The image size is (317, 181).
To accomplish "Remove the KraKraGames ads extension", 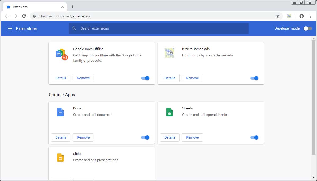I will [x=192, y=78].
